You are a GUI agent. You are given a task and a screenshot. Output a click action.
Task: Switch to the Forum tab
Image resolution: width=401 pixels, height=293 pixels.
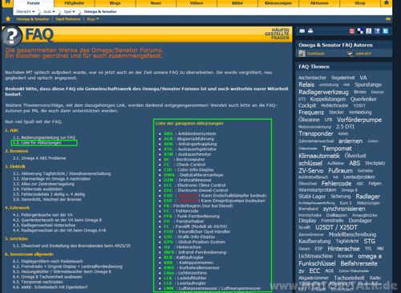click(34, 3)
